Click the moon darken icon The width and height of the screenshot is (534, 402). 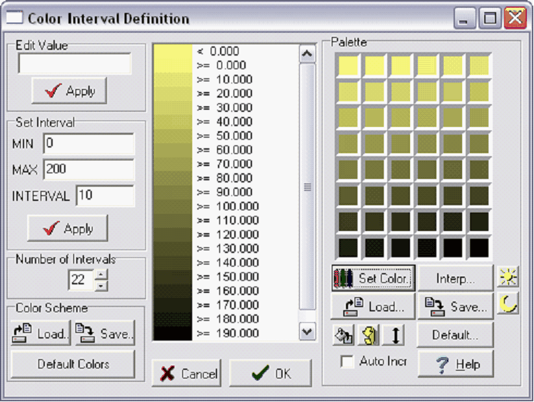tap(508, 305)
